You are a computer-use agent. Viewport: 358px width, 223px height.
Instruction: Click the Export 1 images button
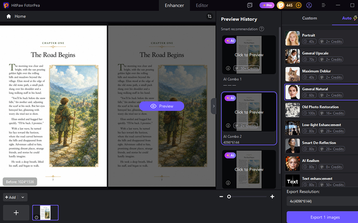click(x=322, y=217)
